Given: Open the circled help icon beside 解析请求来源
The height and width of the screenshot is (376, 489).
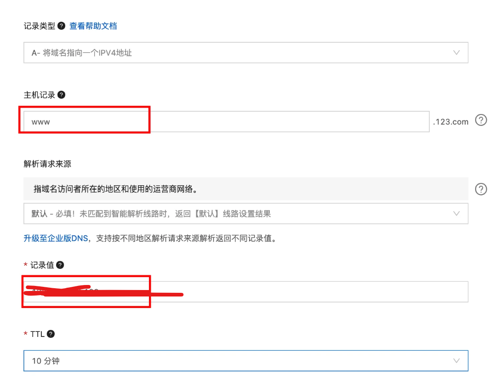Looking at the screenshot, I should (x=481, y=189).
